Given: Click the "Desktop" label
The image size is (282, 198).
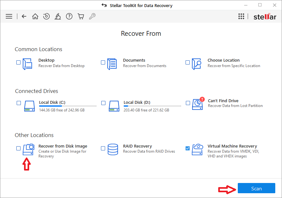Looking at the screenshot, I should 46,60.
